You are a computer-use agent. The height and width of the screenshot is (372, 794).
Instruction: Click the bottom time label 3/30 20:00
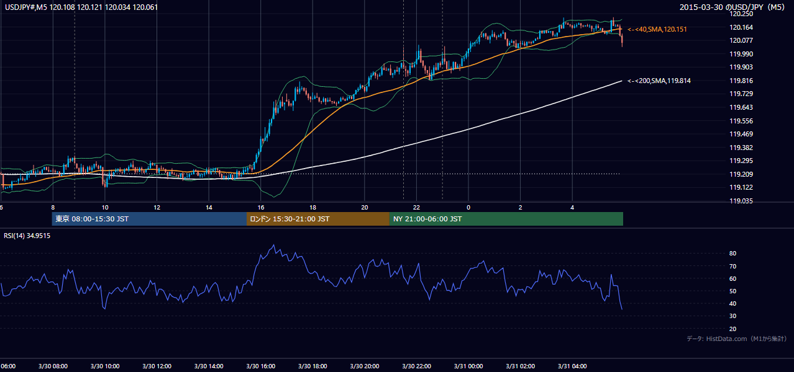pyautogui.click(x=364, y=366)
